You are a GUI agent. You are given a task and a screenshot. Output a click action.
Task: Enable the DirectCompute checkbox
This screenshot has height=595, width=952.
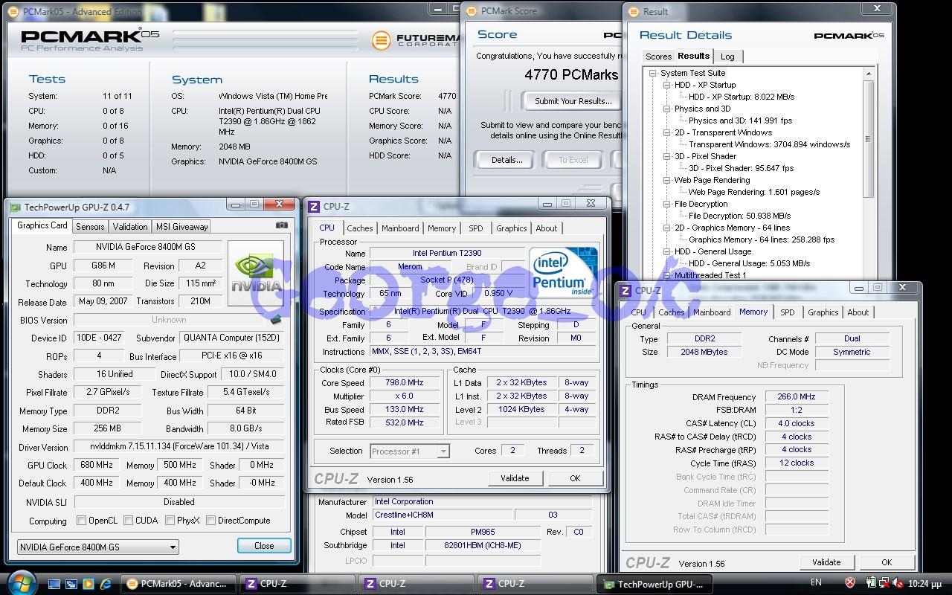click(210, 521)
